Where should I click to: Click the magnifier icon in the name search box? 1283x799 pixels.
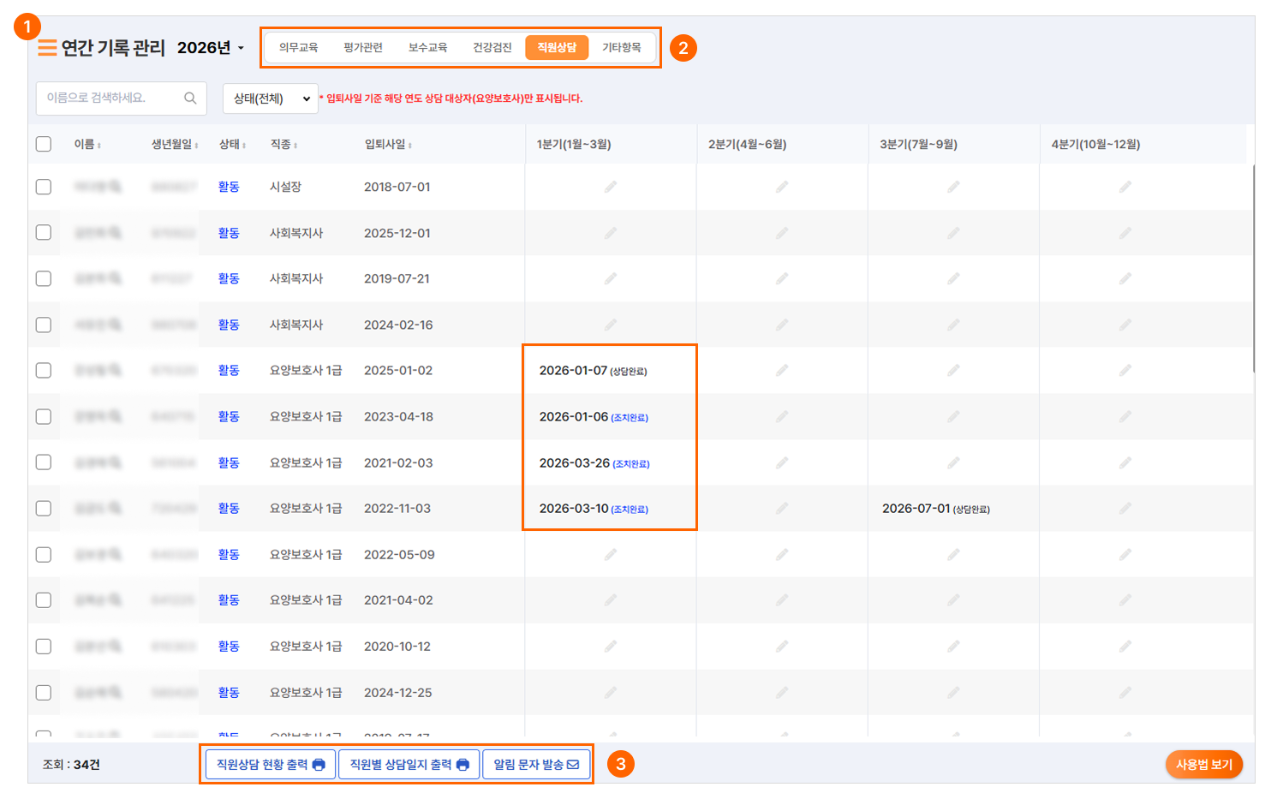point(190,98)
